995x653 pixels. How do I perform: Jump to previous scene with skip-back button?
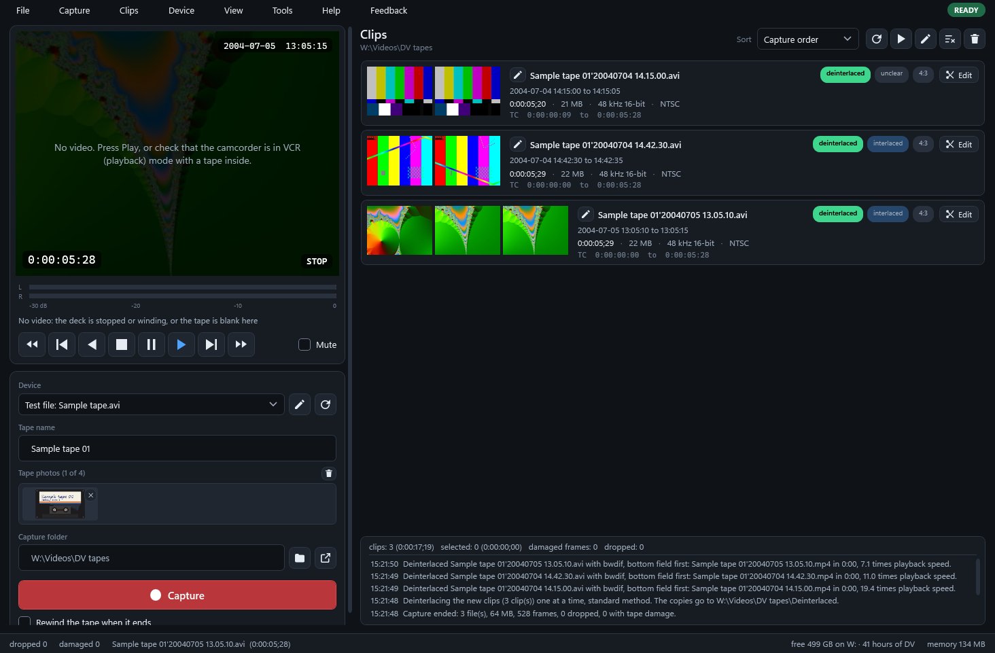point(62,345)
